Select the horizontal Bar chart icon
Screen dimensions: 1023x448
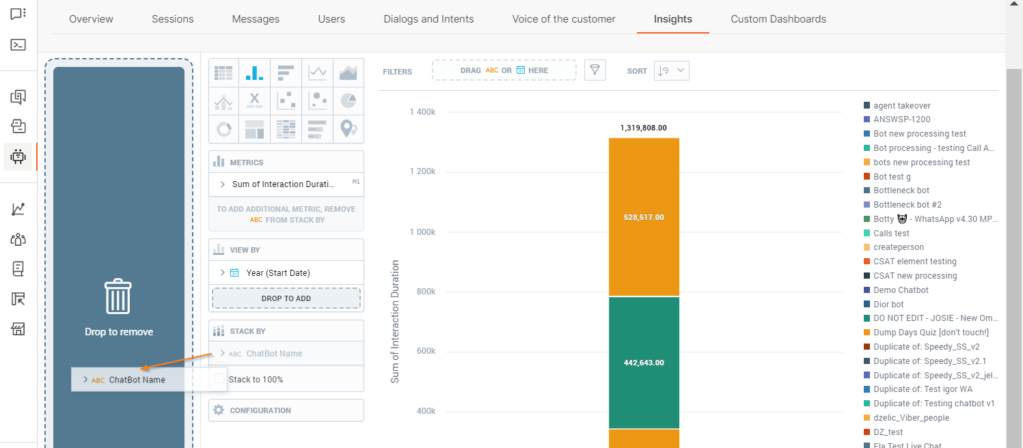[286, 72]
